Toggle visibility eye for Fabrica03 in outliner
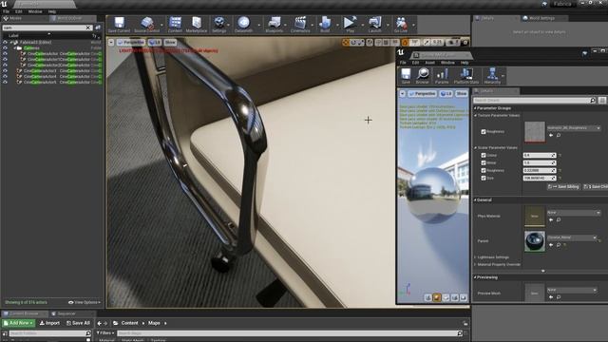This screenshot has height=342, width=608. coord(5,42)
